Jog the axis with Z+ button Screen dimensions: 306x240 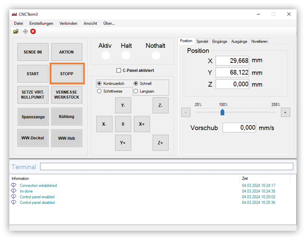(x=161, y=143)
